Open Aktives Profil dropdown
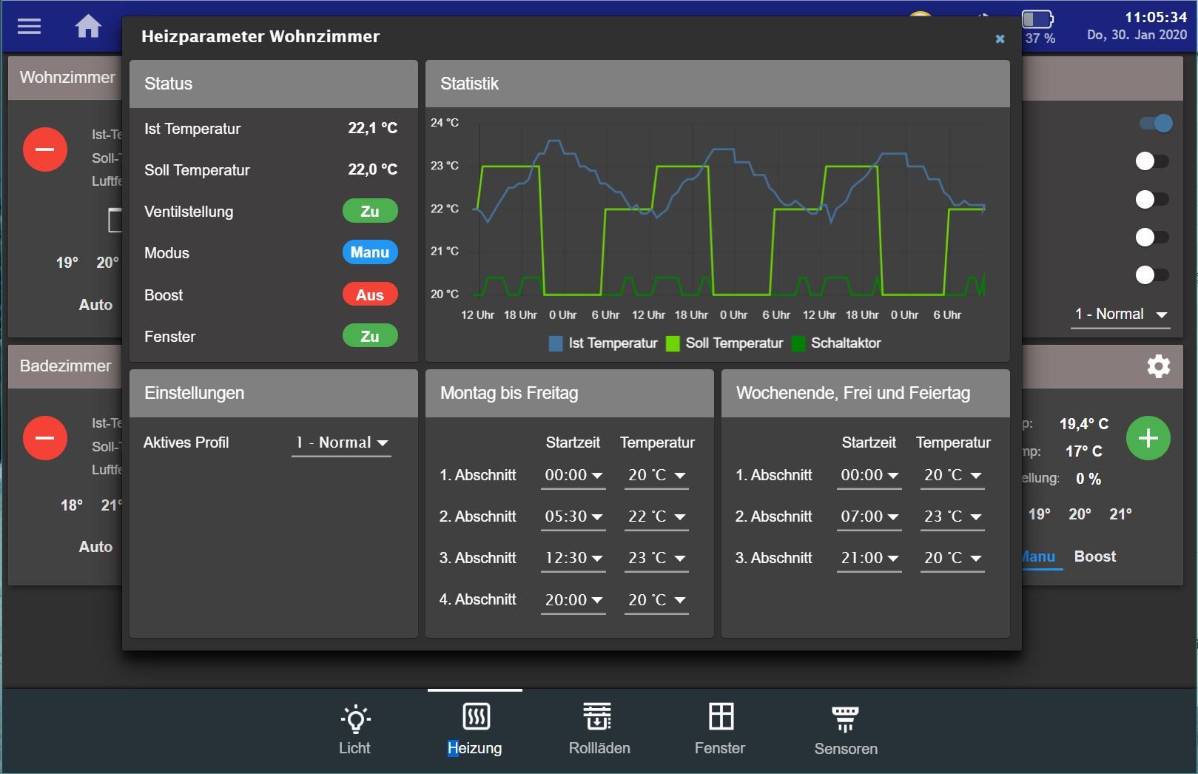1198x774 pixels. tap(341, 443)
